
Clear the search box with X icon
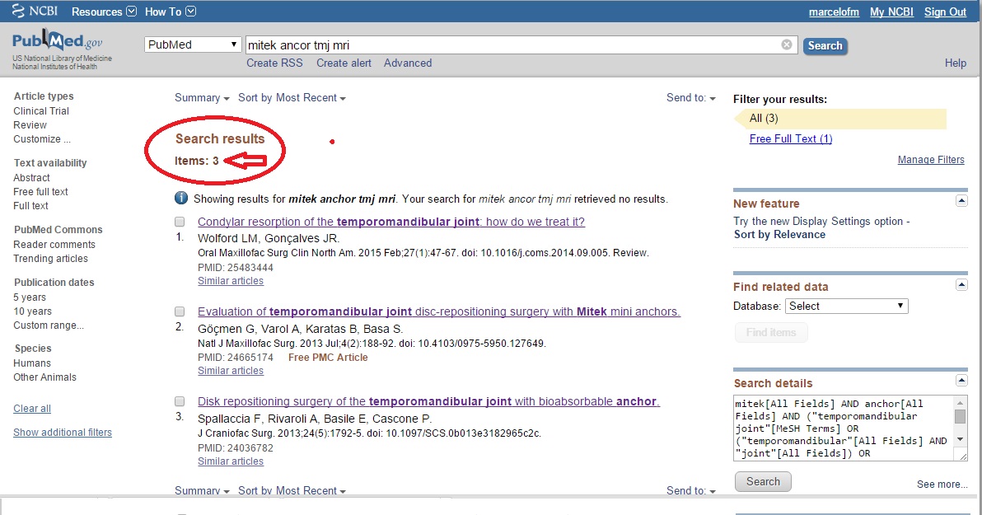click(787, 44)
